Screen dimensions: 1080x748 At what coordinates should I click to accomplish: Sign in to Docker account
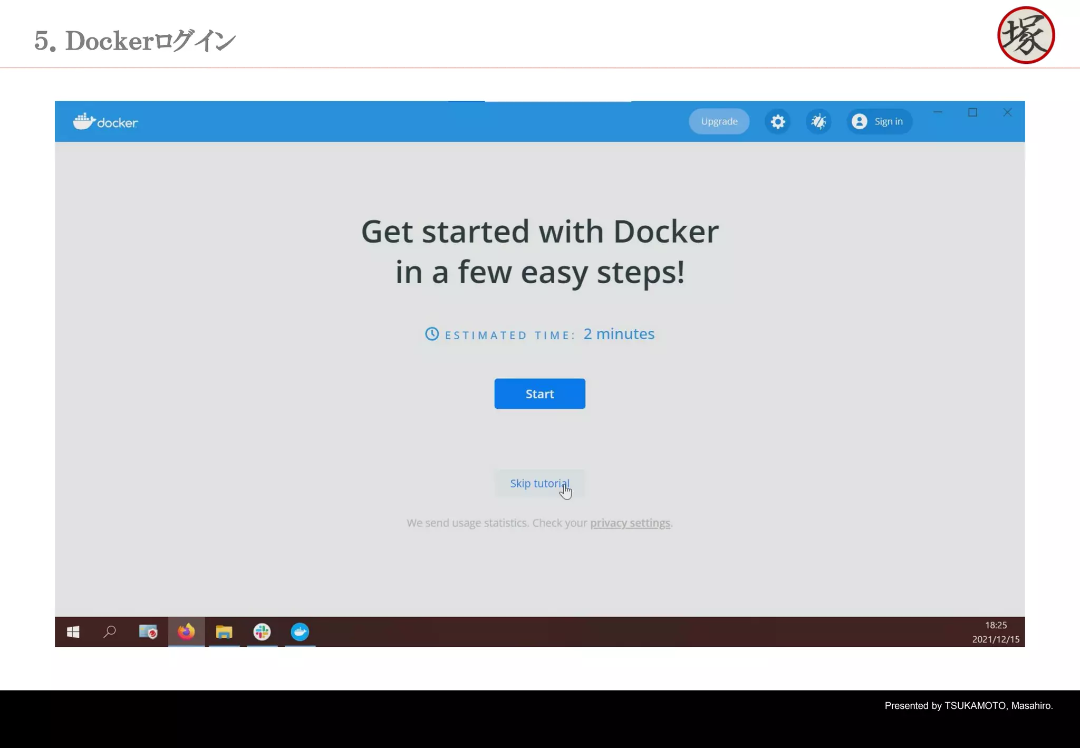879,121
